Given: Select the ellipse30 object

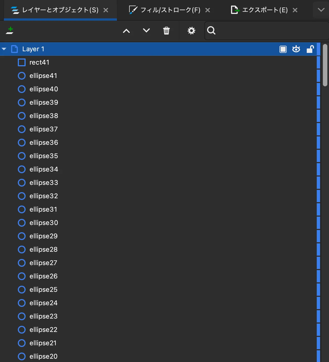Looking at the screenshot, I should [44, 223].
